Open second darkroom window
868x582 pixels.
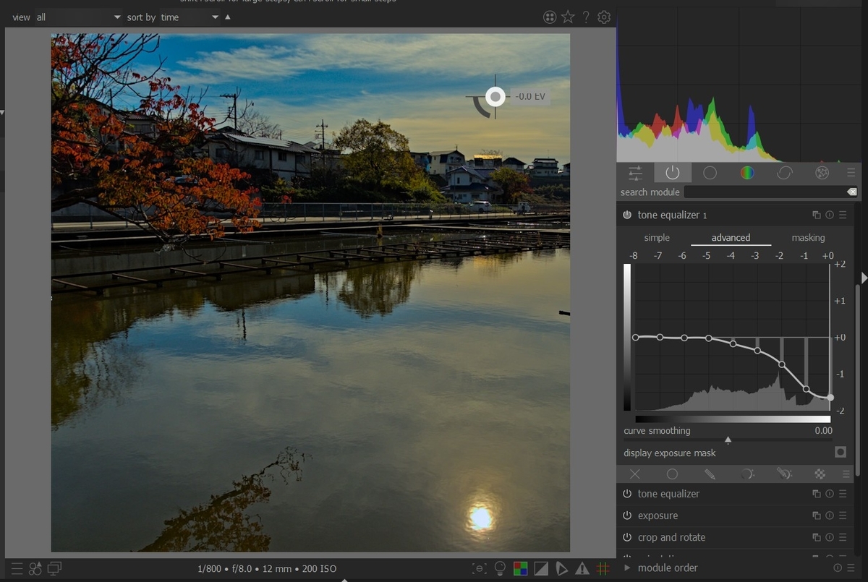click(55, 569)
